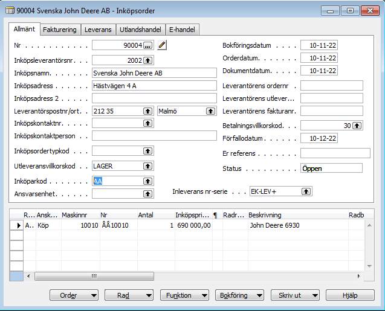Click the Inköpskontaktperson field
The height and width of the screenshot is (311, 385).
point(154,136)
